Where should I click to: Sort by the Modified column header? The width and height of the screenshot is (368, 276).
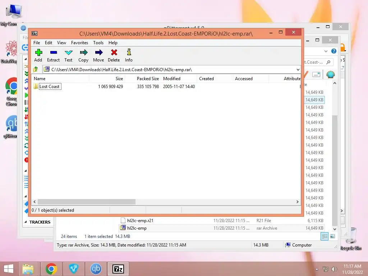(179, 79)
